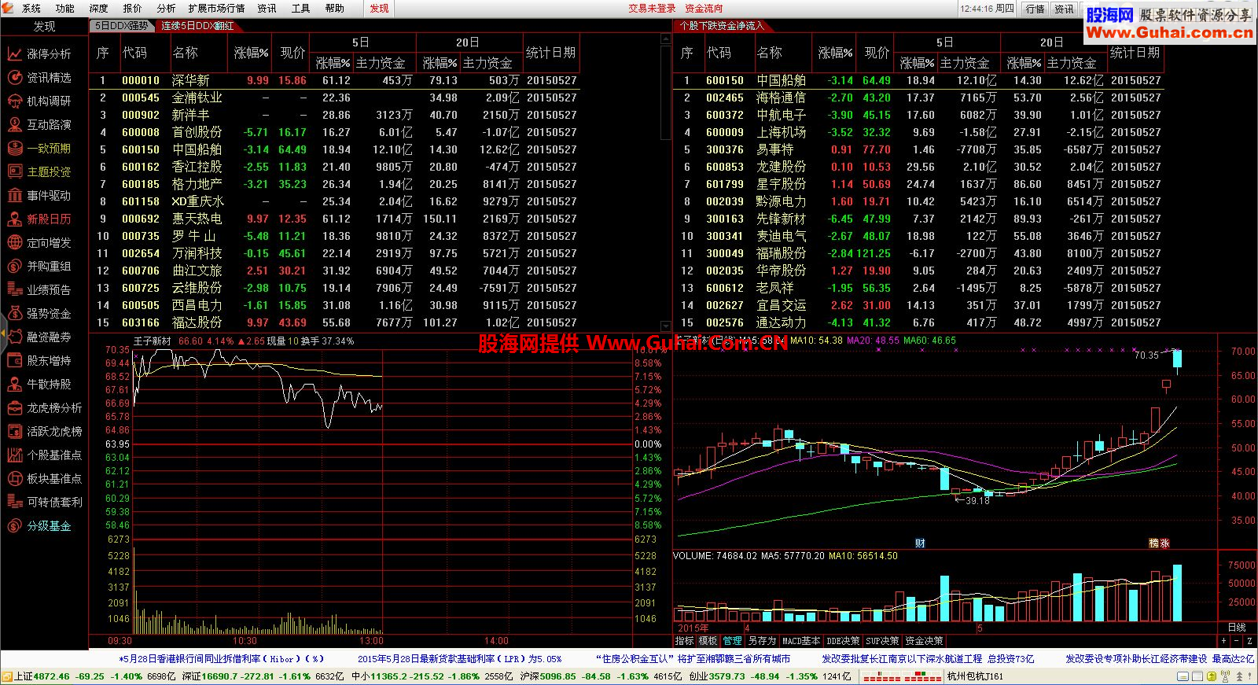
Task: Select the 资金决策 template tab
Action: [x=924, y=641]
